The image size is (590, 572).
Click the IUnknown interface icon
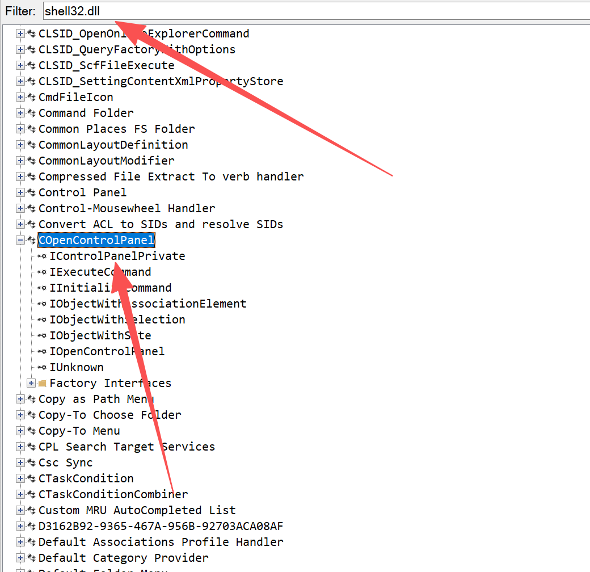[43, 367]
